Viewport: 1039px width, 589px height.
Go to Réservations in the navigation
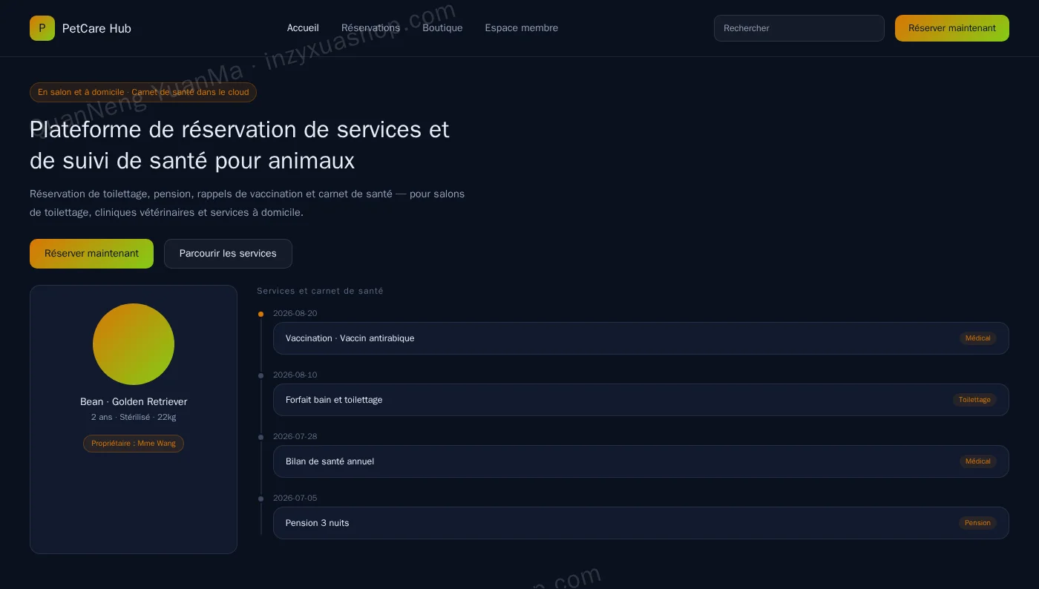(x=370, y=28)
